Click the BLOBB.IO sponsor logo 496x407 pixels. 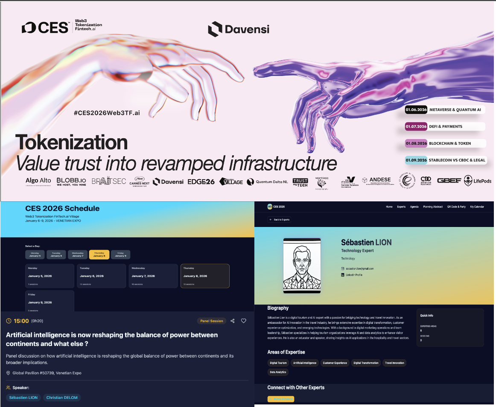[x=71, y=181]
